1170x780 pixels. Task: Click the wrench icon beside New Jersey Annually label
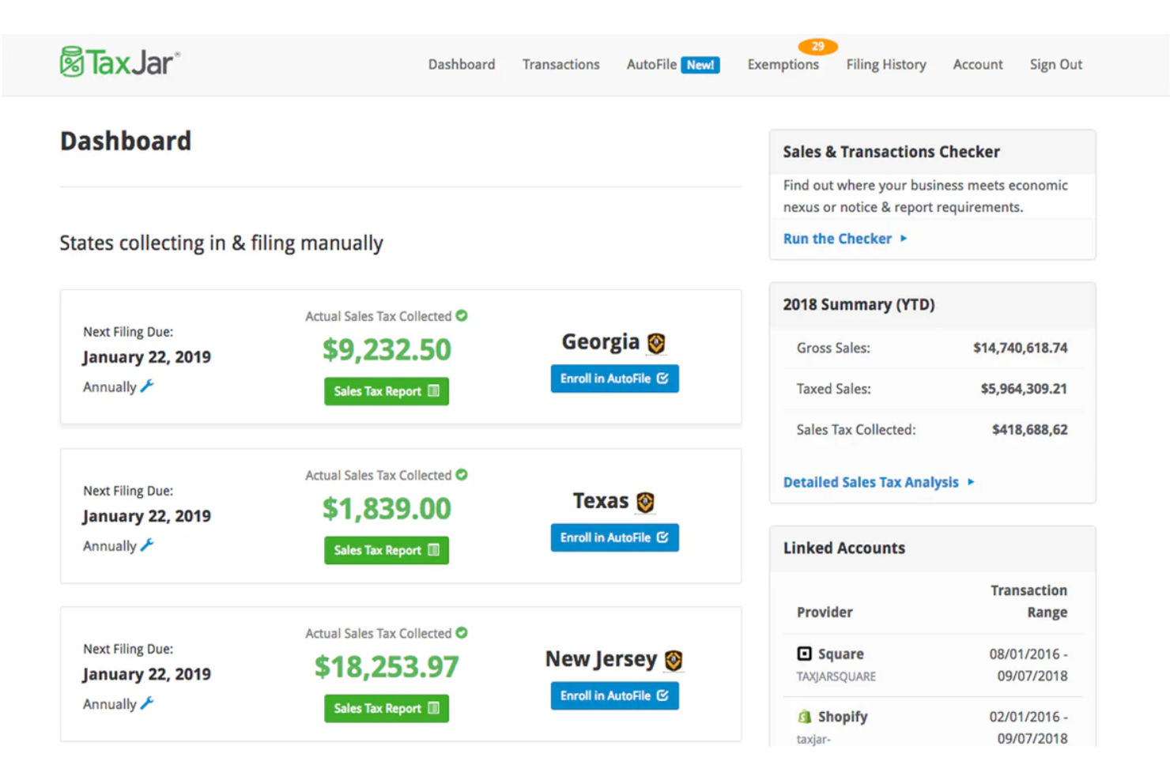tap(147, 703)
